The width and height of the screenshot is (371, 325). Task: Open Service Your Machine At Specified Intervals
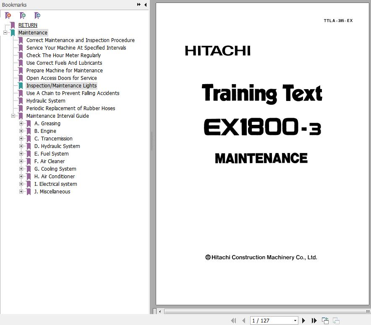[x=76, y=48]
